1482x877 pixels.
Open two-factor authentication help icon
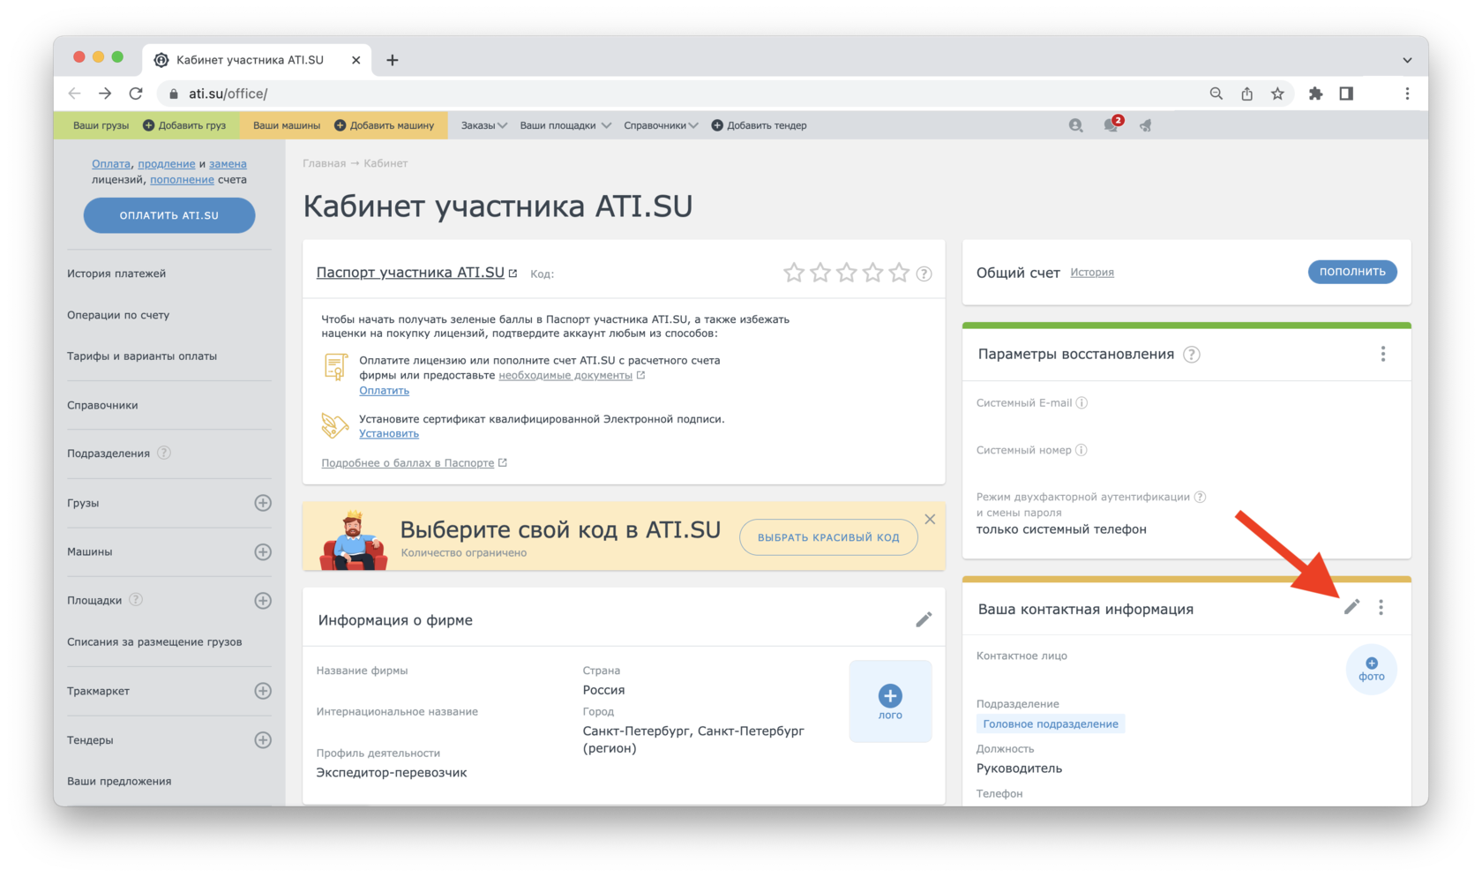1200,497
